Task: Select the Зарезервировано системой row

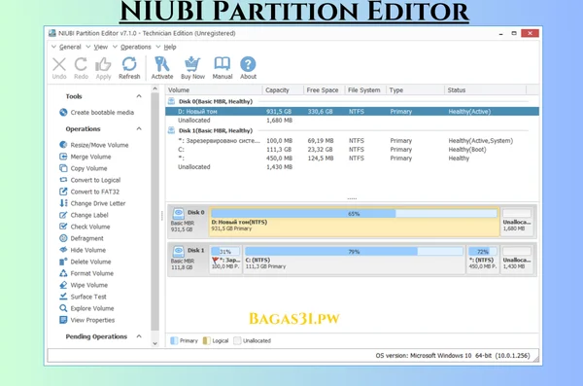Action: click(x=352, y=141)
